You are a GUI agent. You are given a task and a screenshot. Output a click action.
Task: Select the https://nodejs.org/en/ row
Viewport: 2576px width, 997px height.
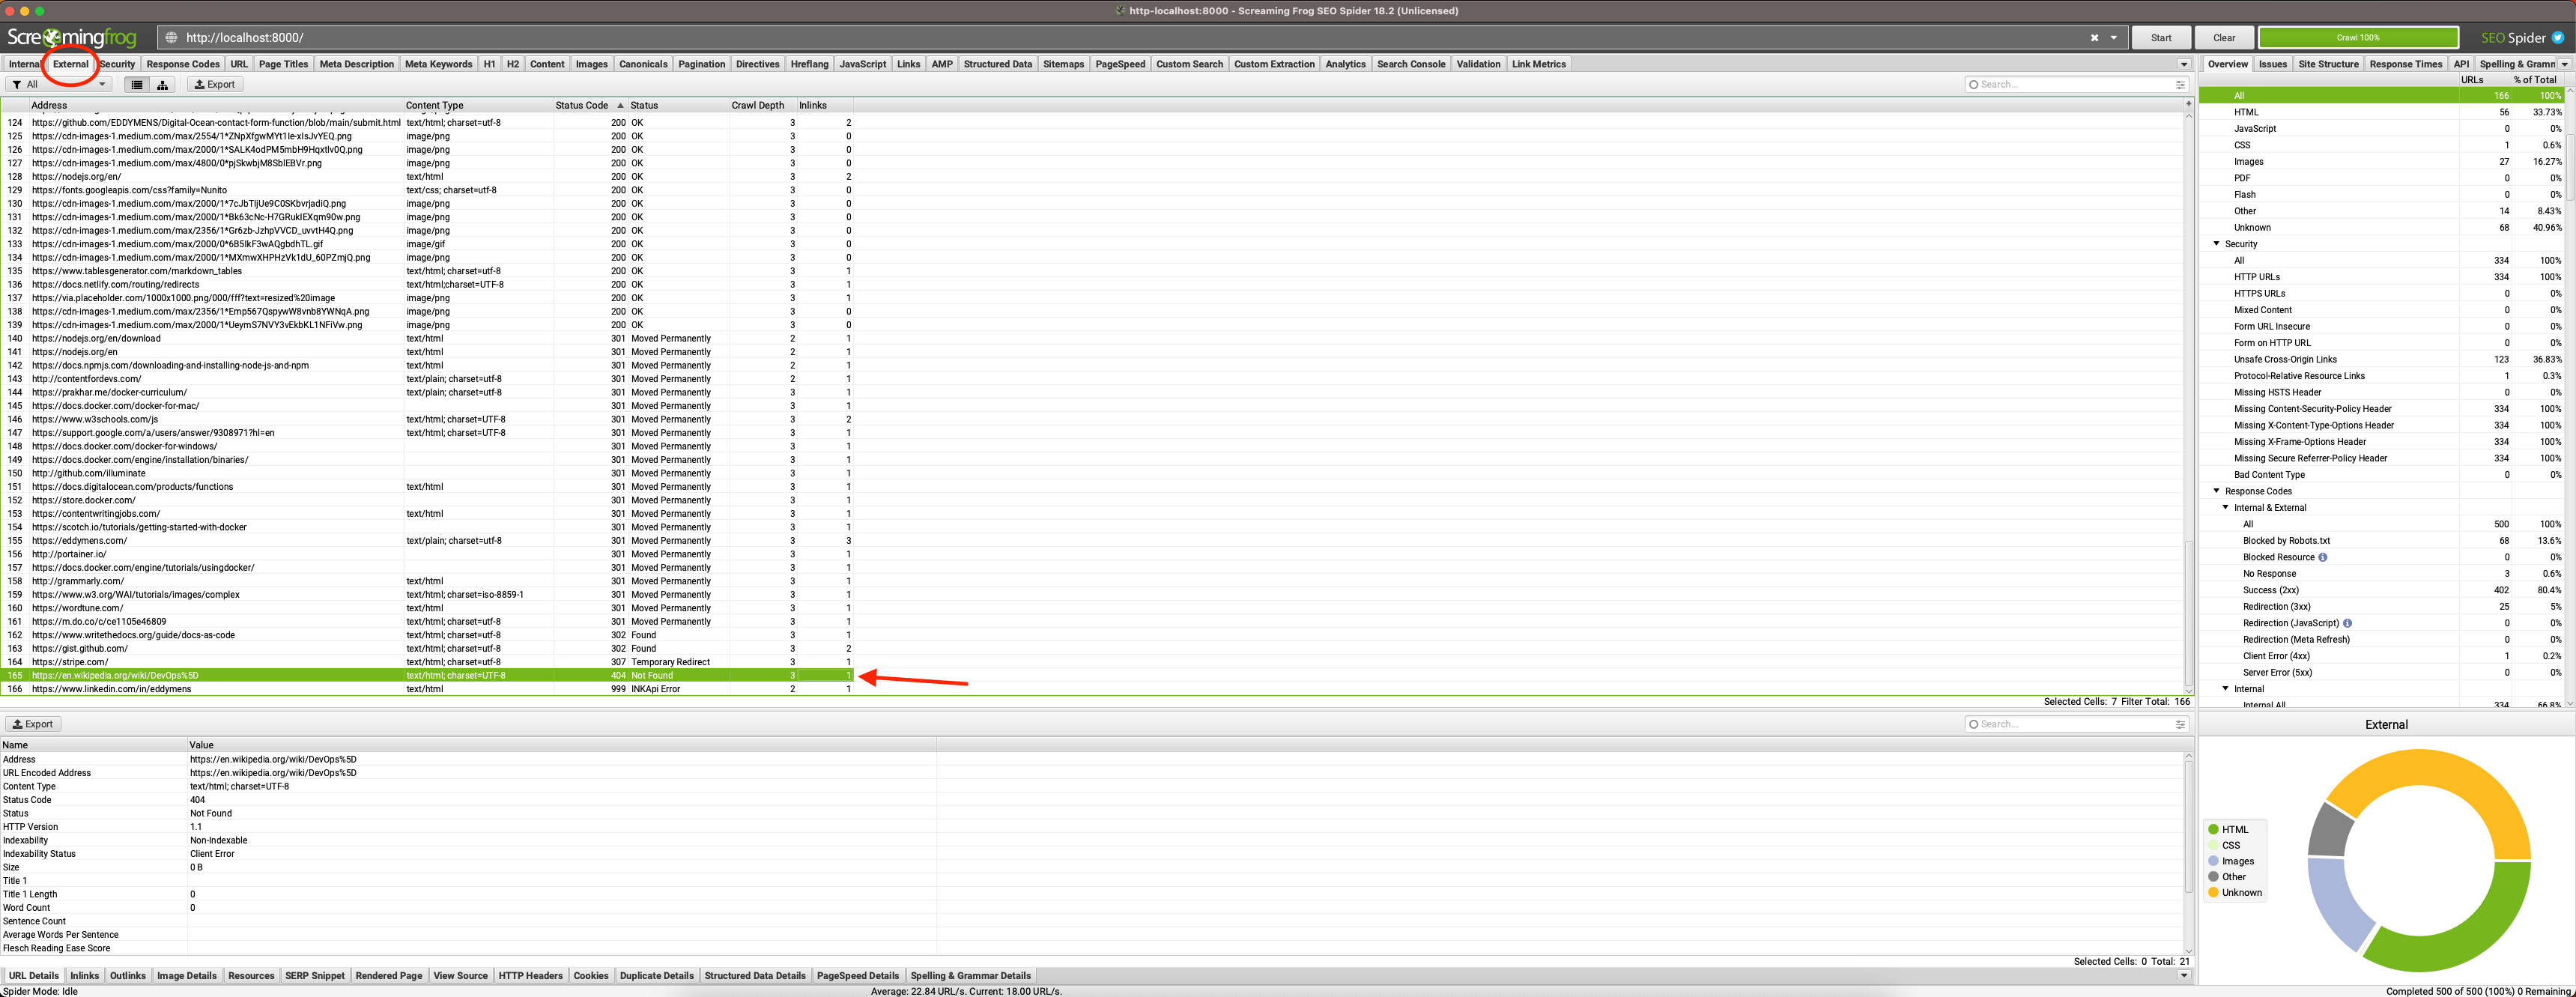[x=428, y=177]
